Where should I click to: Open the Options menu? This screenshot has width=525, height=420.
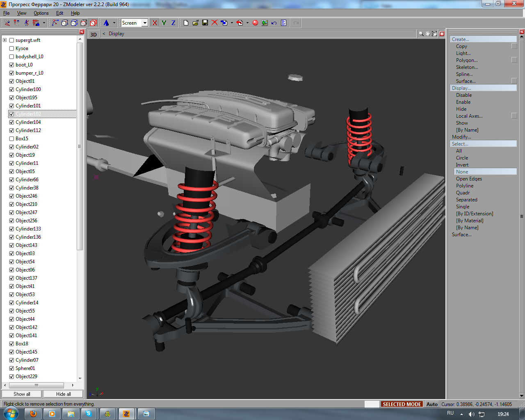41,13
